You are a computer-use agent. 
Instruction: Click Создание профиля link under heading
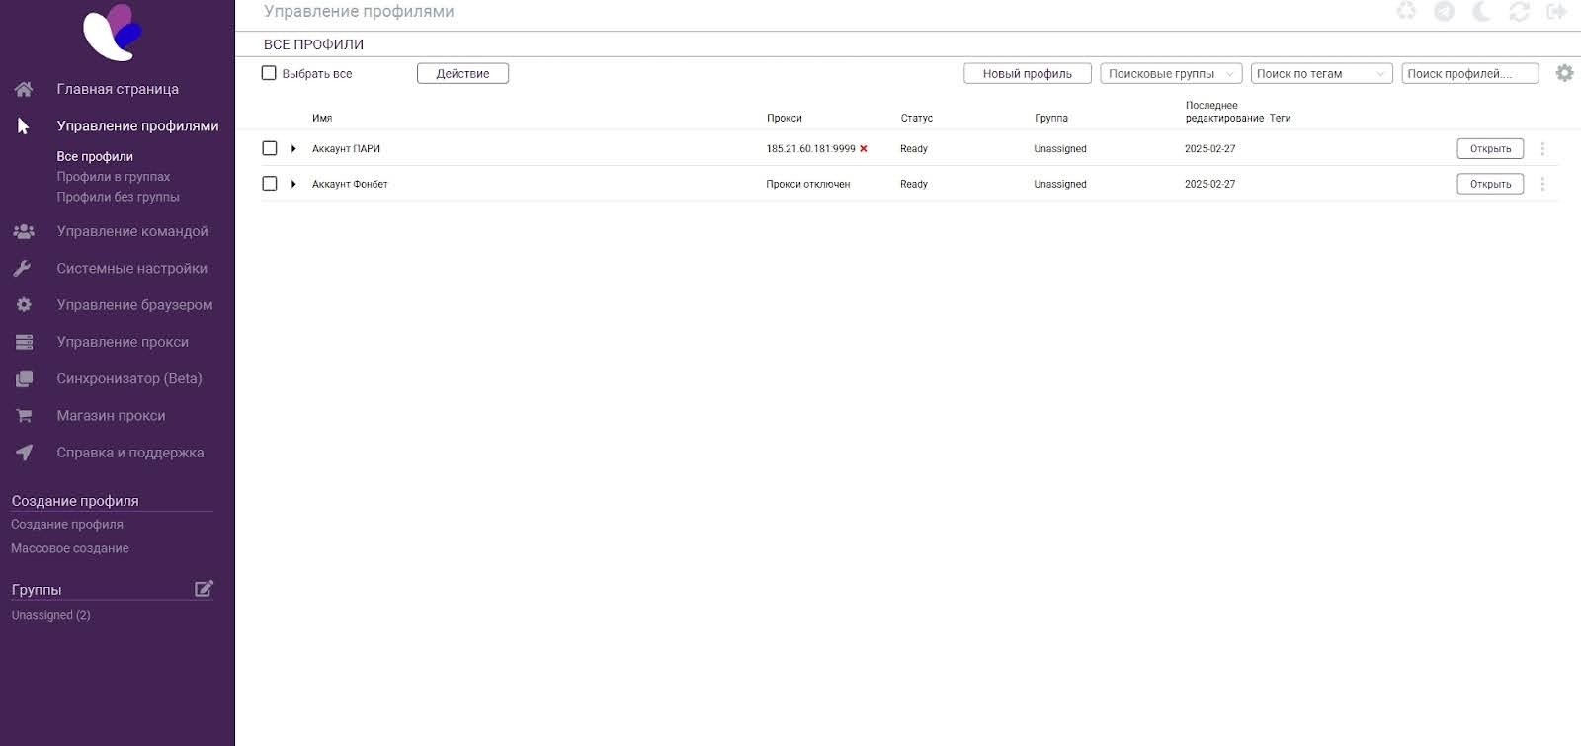[67, 525]
